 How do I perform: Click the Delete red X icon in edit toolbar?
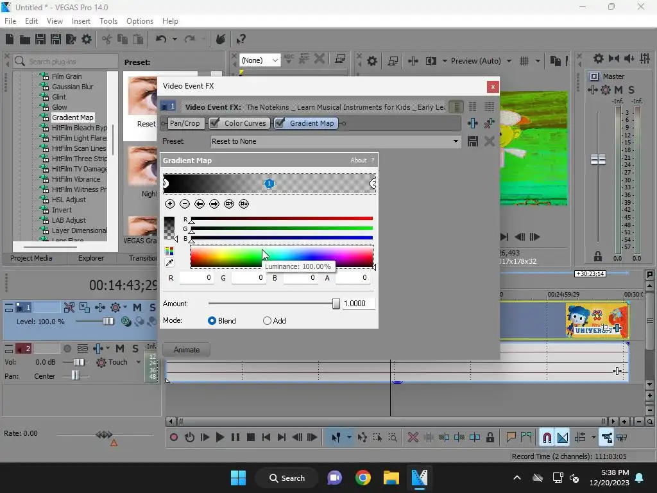413,438
